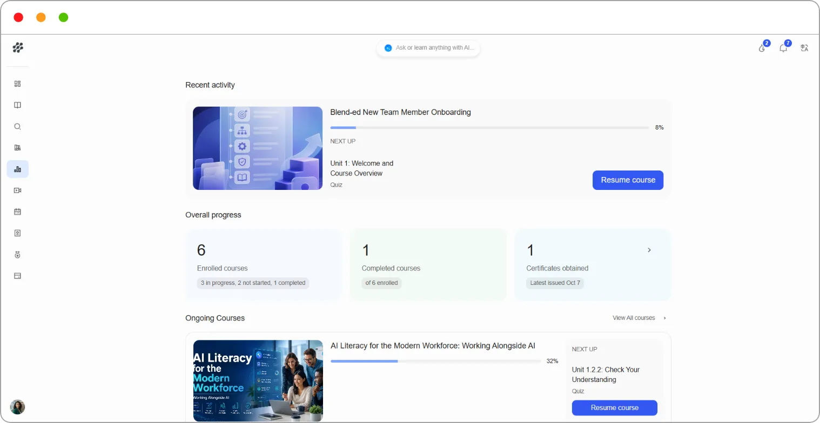820x423 pixels.
Task: Maximize the window with the green button
Action: 63,17
